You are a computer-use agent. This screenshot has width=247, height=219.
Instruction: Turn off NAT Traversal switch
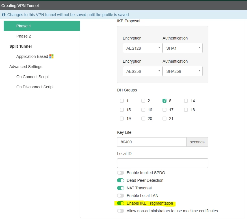(120, 188)
